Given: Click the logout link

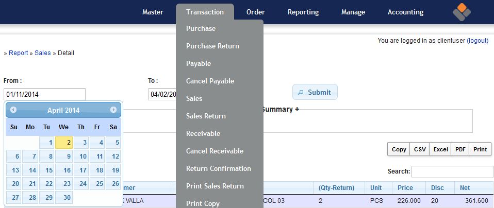Looking at the screenshot, I should tap(477, 40).
